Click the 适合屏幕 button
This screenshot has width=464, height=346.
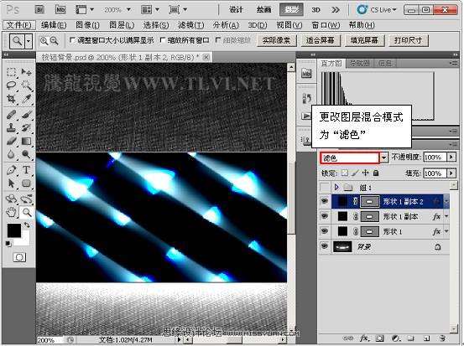pyautogui.click(x=321, y=40)
